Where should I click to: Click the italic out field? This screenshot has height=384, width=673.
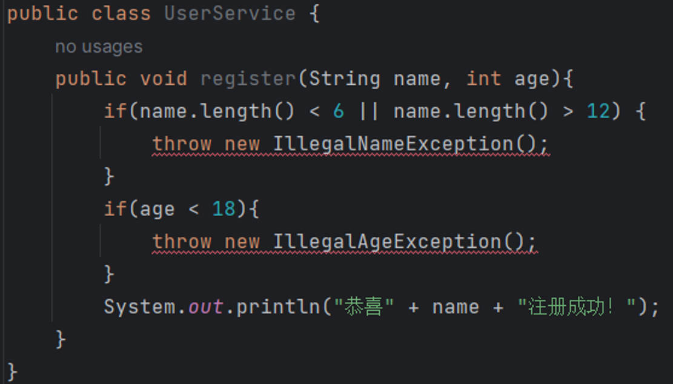[x=205, y=307]
